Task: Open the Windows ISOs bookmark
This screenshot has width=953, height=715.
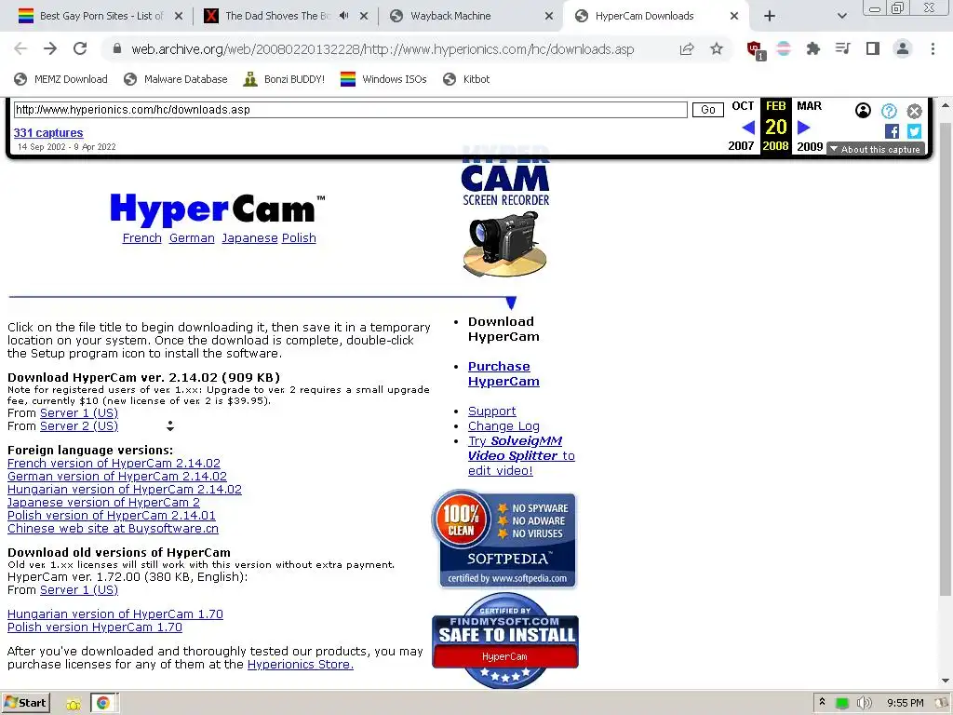Action: (x=383, y=79)
